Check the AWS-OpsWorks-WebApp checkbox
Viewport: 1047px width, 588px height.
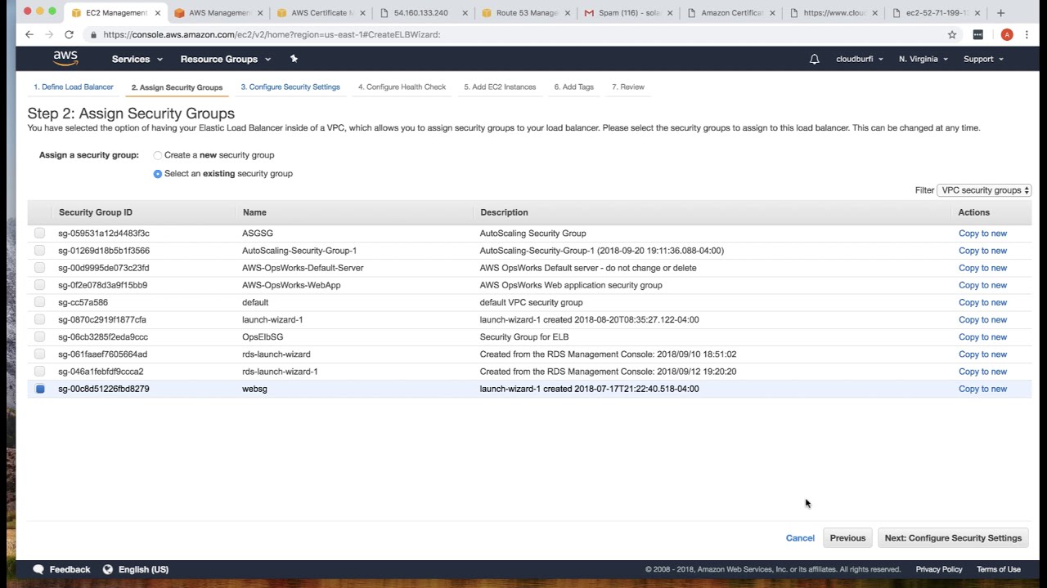(x=40, y=285)
